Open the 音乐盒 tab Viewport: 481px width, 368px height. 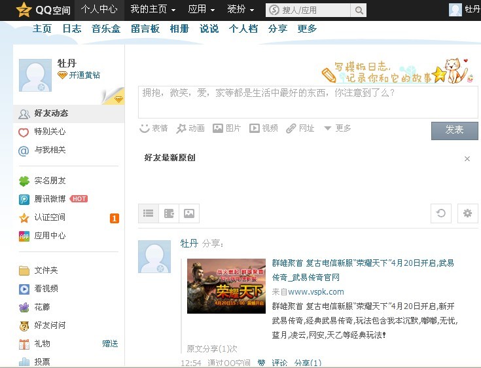click(106, 29)
